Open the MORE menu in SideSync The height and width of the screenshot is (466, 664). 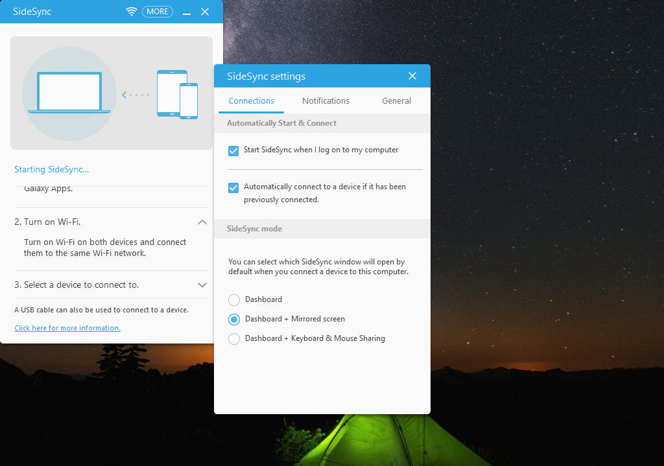pyautogui.click(x=158, y=12)
